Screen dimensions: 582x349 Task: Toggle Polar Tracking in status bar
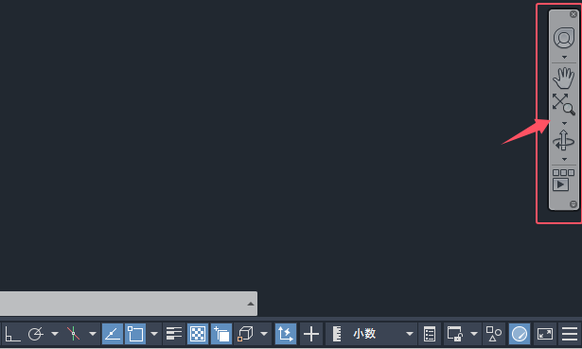pyautogui.click(x=36, y=334)
